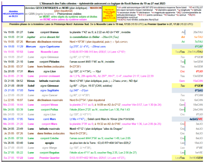
Task: Click the 'déclinaison maximale' Lune entry
Action: pyautogui.click(x=50, y=100)
